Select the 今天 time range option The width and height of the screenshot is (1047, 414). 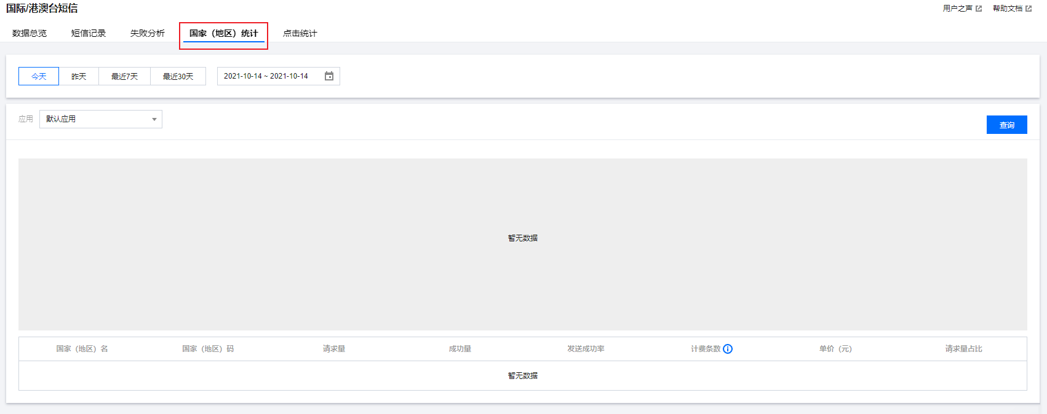[x=39, y=76]
